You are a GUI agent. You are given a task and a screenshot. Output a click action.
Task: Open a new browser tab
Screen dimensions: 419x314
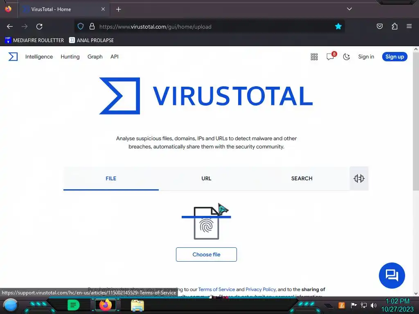pos(118,9)
